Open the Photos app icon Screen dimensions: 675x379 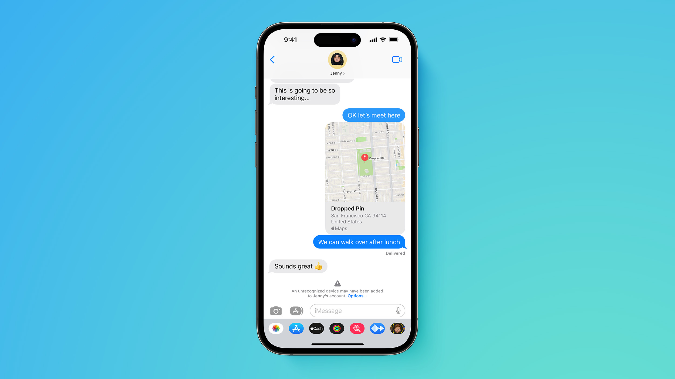click(x=275, y=329)
